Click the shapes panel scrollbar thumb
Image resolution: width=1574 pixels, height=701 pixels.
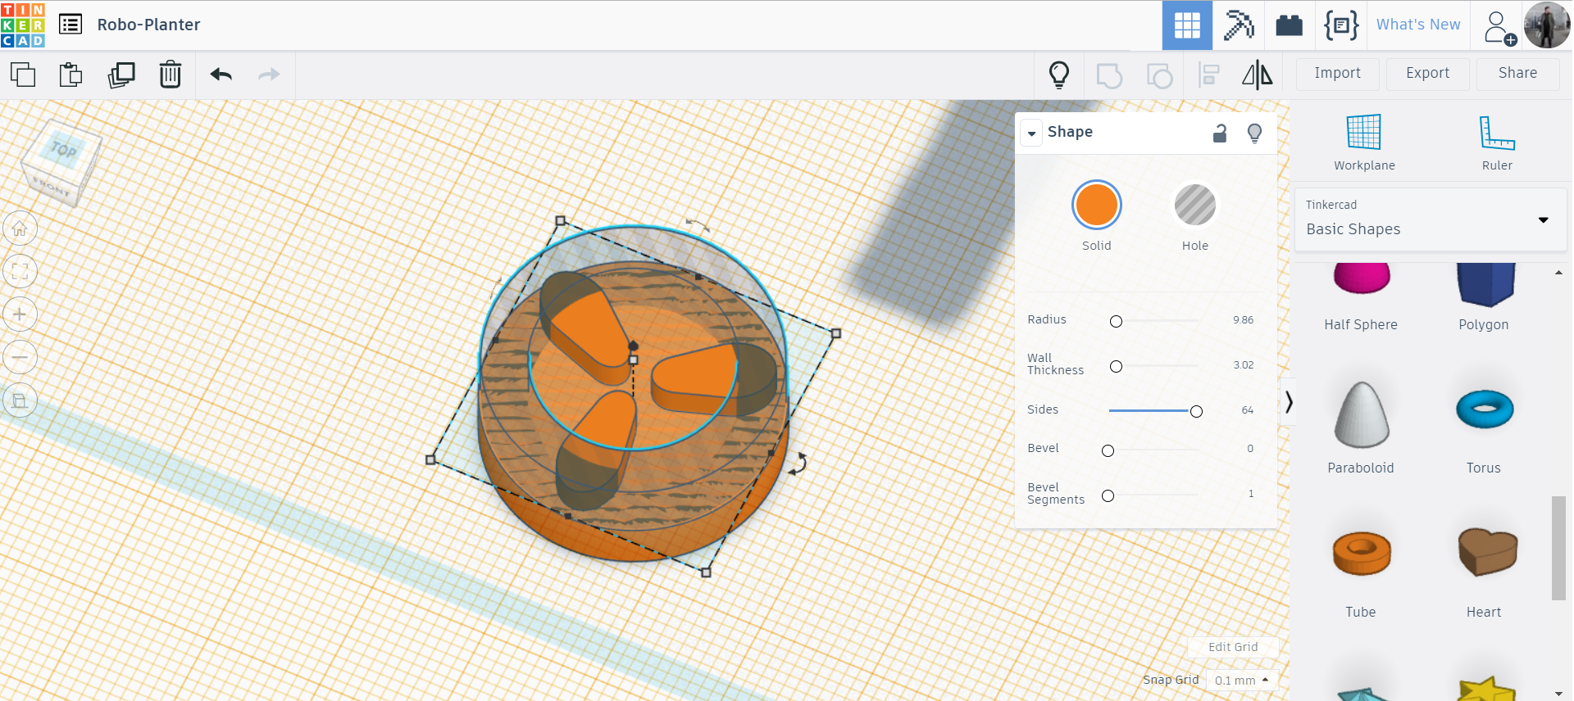click(x=1558, y=548)
